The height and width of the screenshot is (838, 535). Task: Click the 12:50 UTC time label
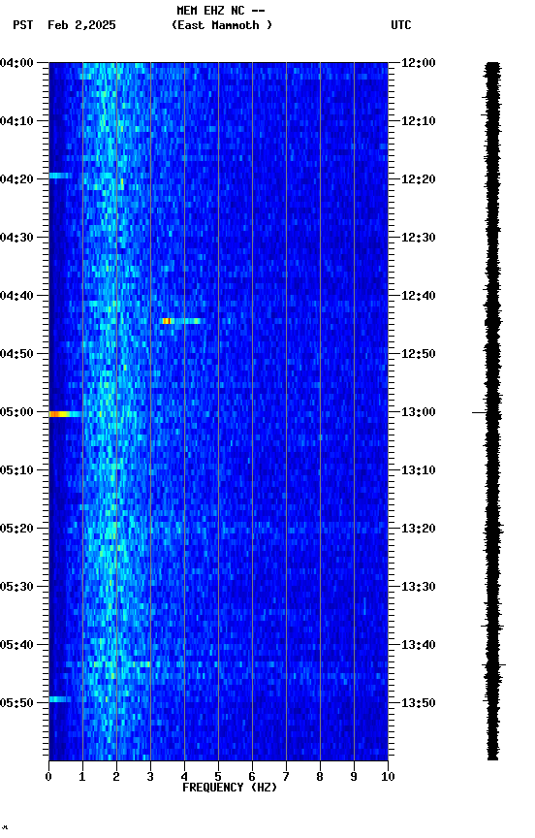(419, 354)
